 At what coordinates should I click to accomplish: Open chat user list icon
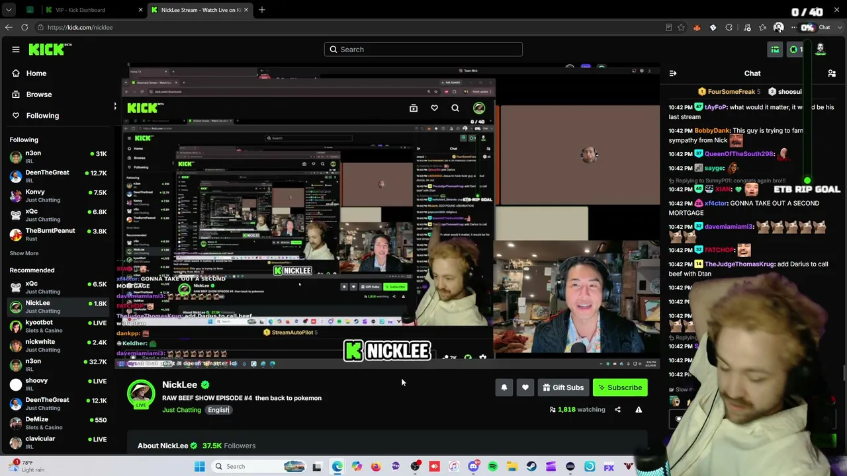832,73
